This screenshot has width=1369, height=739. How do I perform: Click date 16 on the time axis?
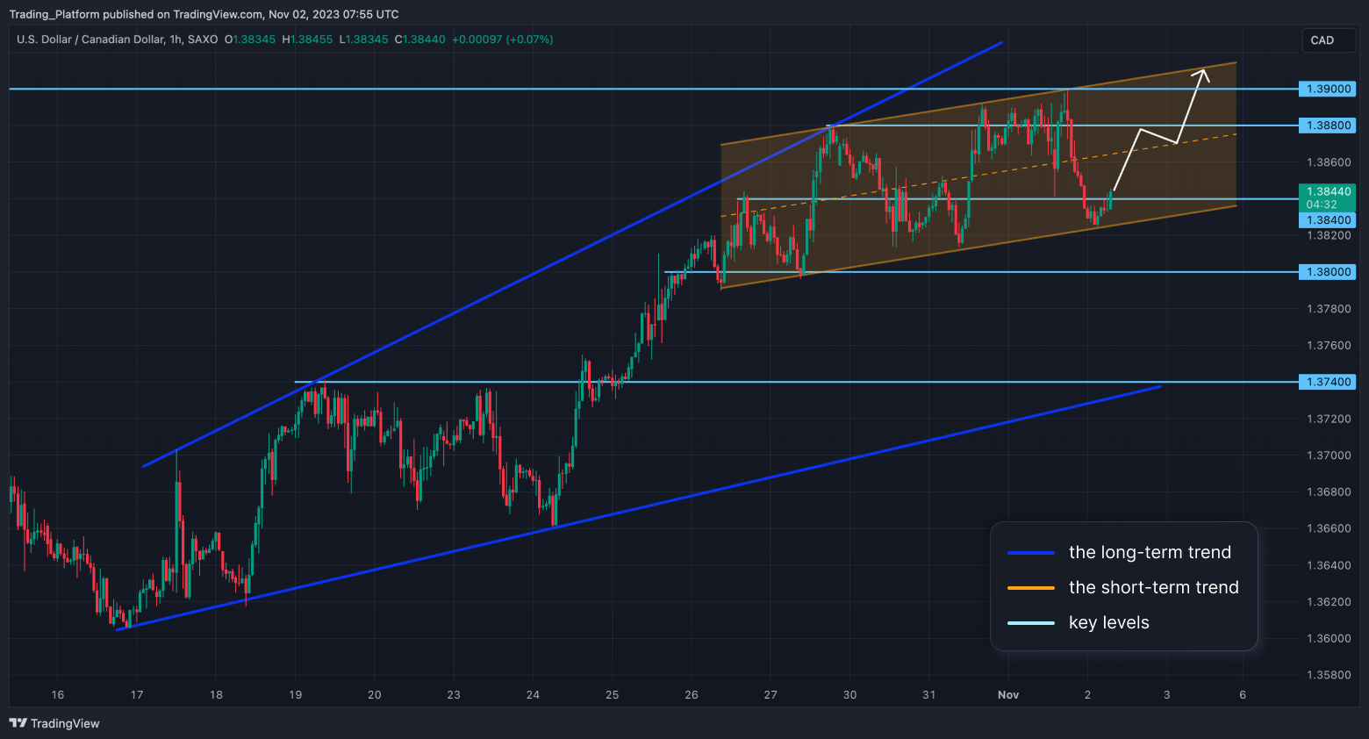tap(58, 694)
